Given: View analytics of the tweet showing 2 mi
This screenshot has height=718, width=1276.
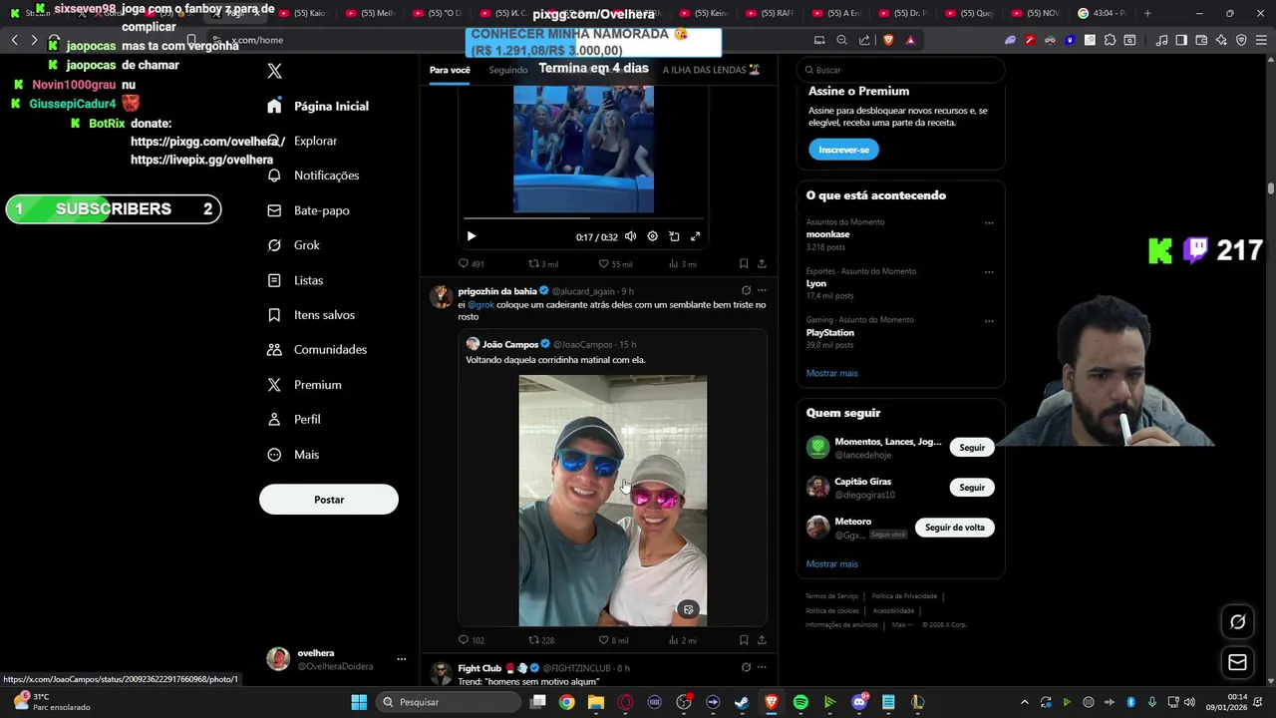Looking at the screenshot, I should click(683, 640).
